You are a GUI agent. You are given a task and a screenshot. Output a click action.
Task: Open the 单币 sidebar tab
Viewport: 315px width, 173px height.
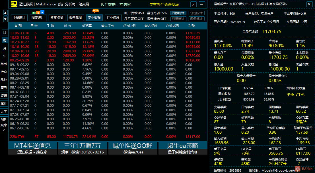tap(4, 64)
